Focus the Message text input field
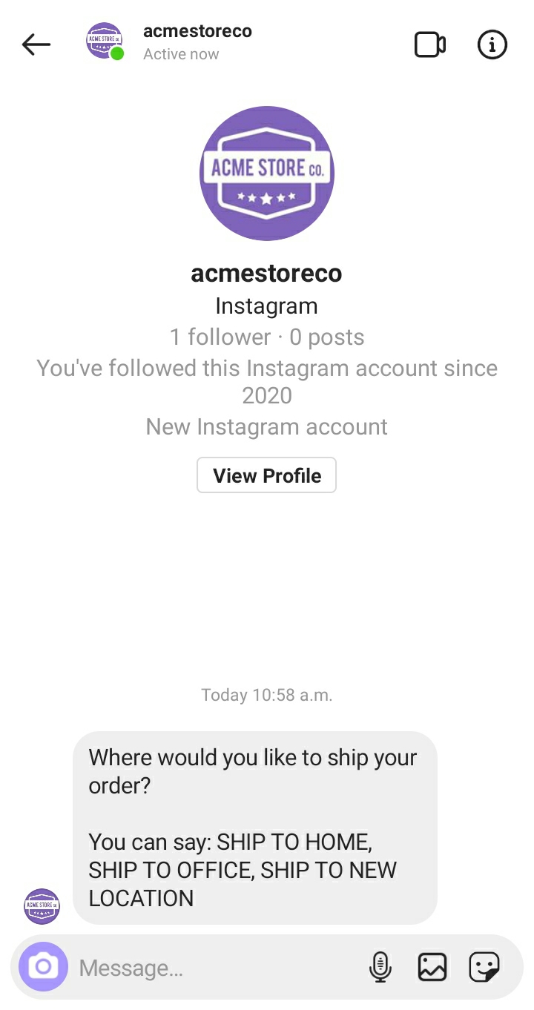This screenshot has width=534, height=1010. pyautogui.click(x=215, y=968)
